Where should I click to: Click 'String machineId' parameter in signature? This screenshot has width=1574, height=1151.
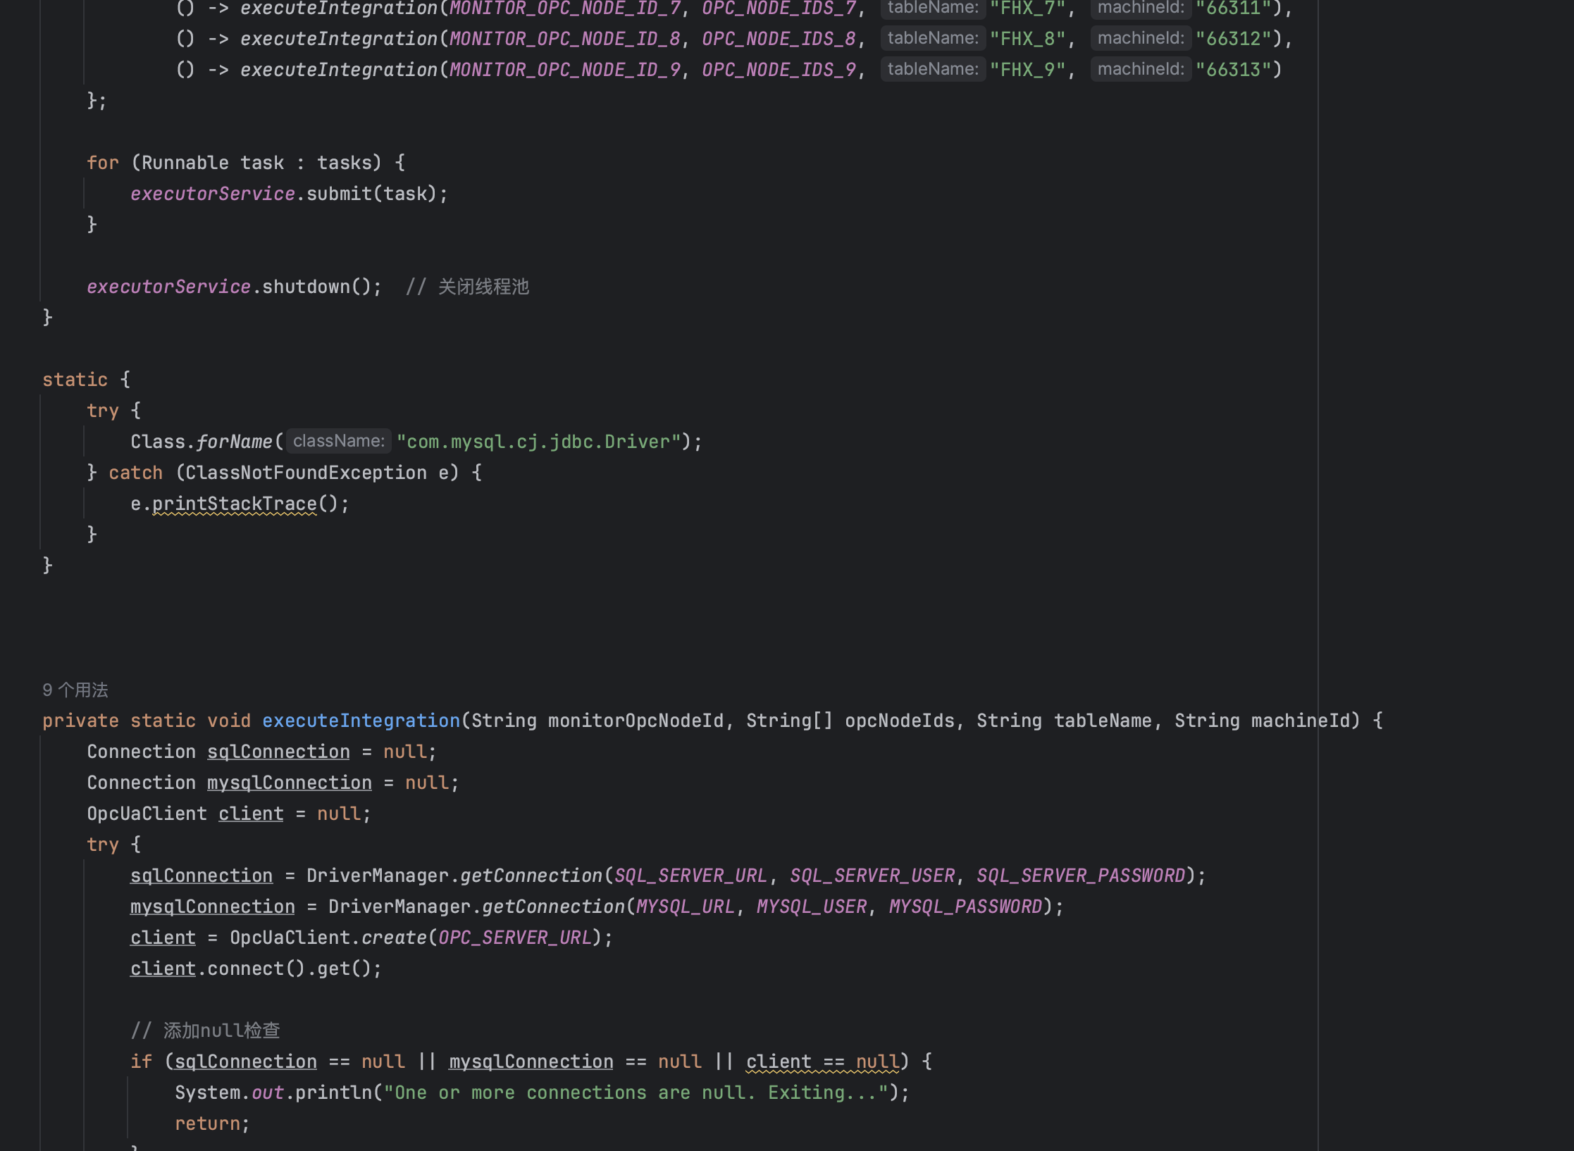coord(1263,721)
